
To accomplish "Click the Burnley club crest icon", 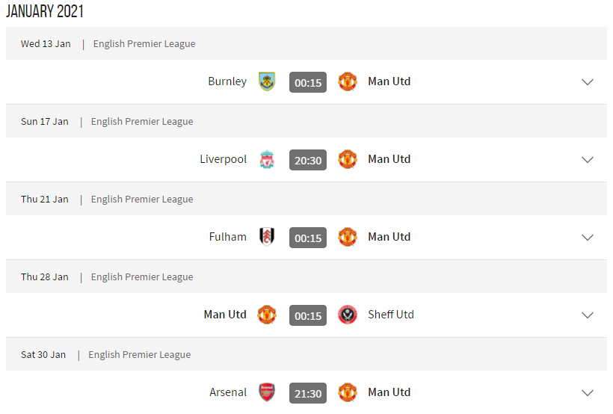I will (267, 81).
